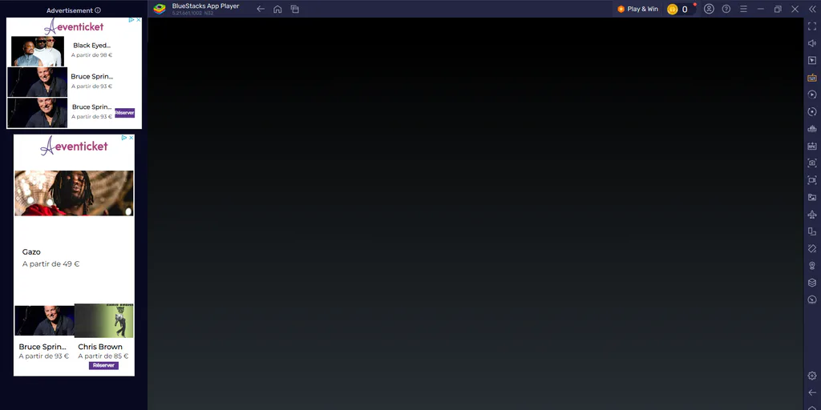Open the sync operations circular icon
This screenshot has width=821, height=410.
[x=812, y=112]
